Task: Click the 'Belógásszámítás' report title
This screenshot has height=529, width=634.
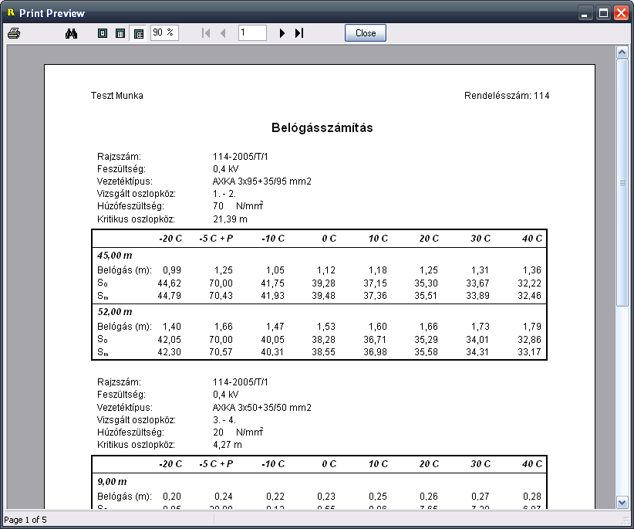Action: [x=322, y=128]
